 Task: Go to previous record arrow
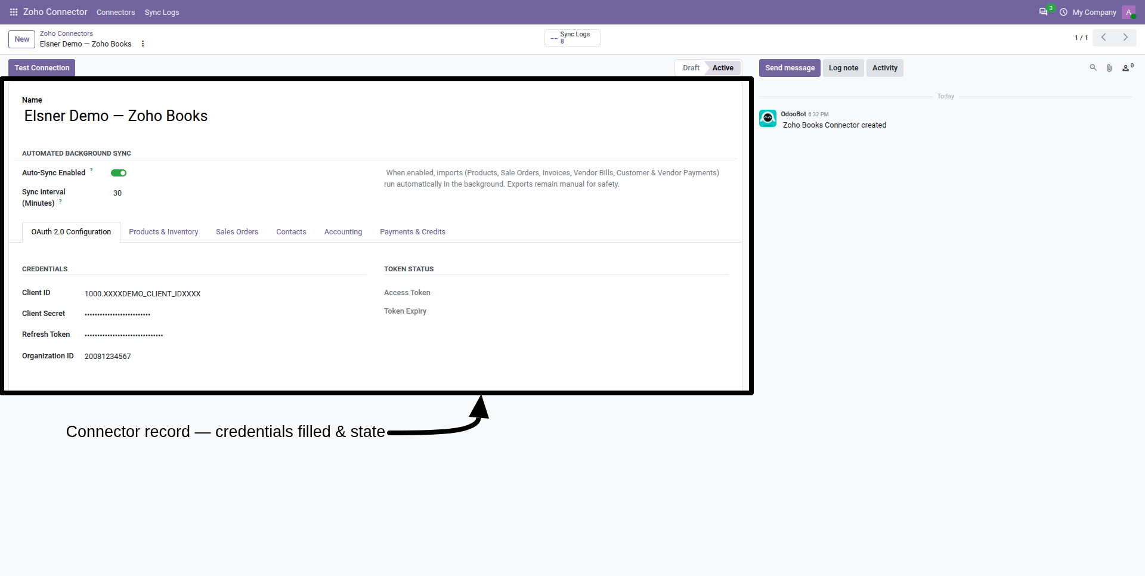pyautogui.click(x=1103, y=38)
